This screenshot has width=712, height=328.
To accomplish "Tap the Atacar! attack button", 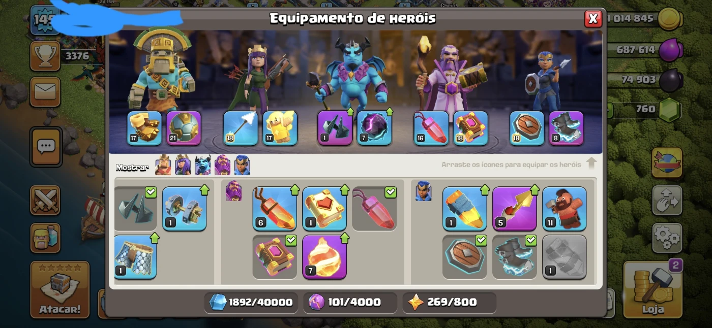I will tap(60, 289).
